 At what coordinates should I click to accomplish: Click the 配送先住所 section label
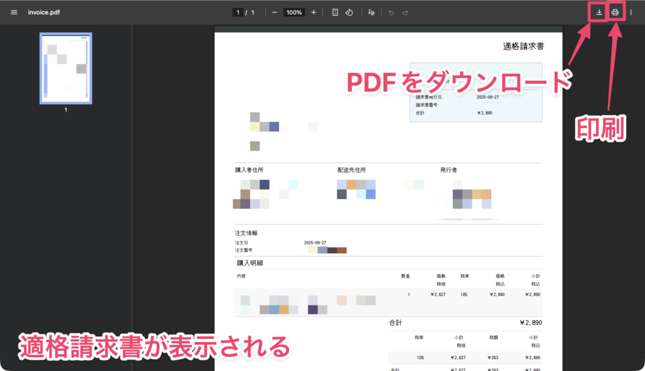pyautogui.click(x=351, y=170)
